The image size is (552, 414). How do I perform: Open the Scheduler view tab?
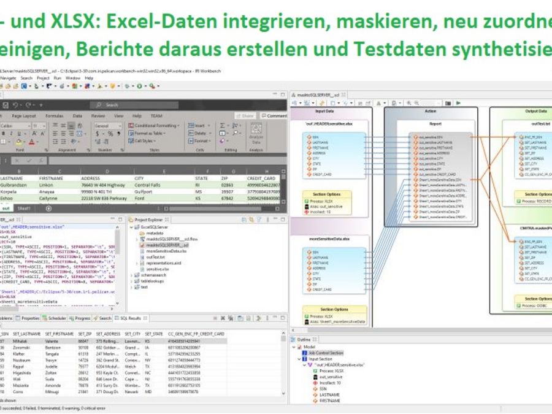54,318
